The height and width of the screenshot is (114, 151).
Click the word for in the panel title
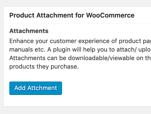click(80, 15)
